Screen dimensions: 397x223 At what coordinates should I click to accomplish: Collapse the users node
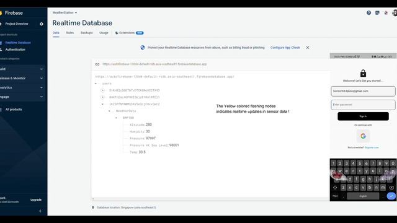[x=96, y=84]
